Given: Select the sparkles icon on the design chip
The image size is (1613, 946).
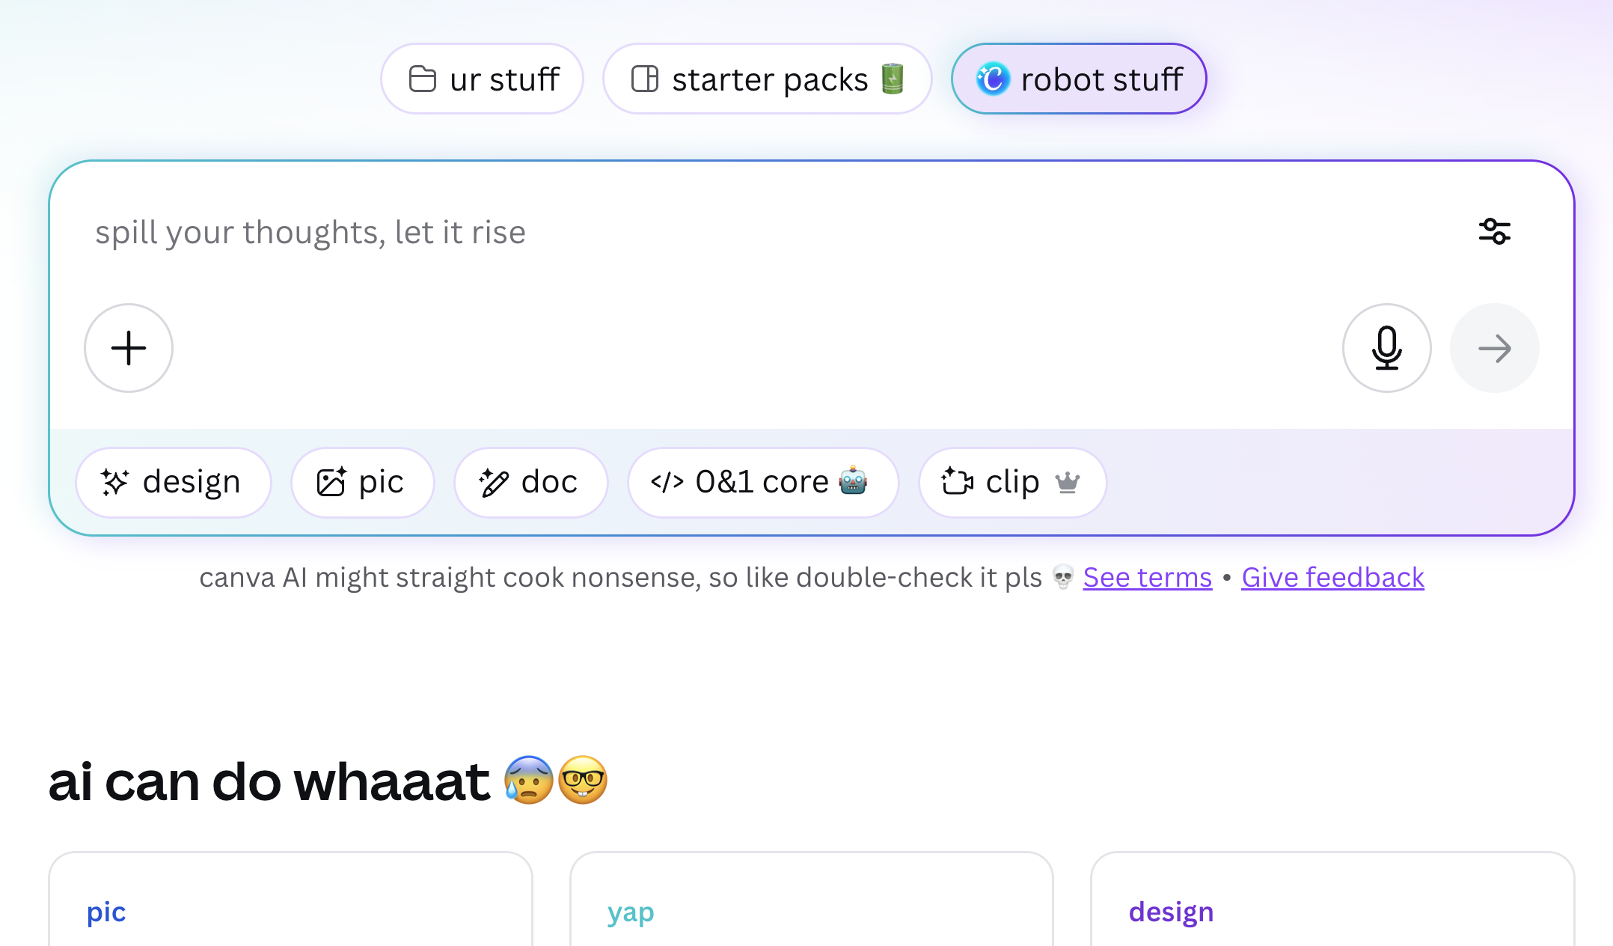Looking at the screenshot, I should coord(116,482).
